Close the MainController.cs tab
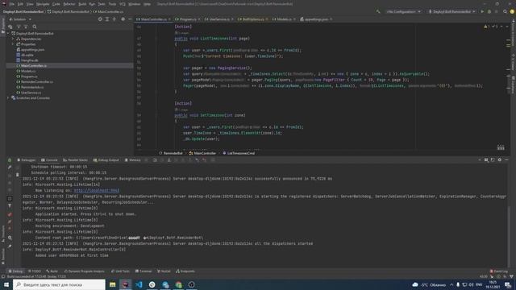Viewport: 516px width, 290px height. [169, 19]
